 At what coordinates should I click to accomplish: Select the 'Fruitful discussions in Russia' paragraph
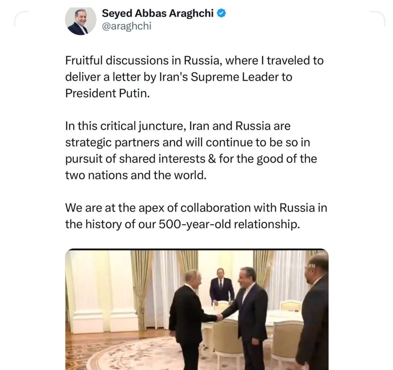coord(194,77)
